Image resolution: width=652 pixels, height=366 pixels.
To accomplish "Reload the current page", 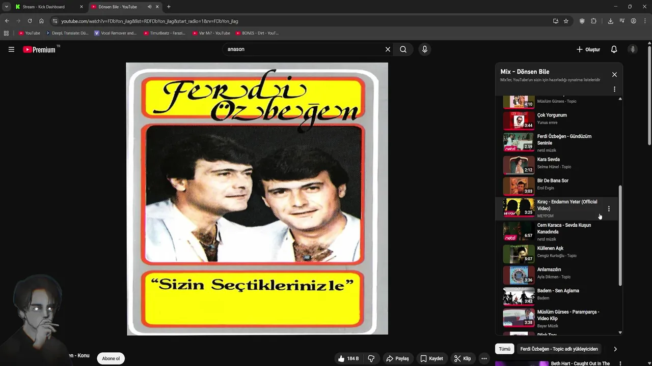I will [x=30, y=21].
